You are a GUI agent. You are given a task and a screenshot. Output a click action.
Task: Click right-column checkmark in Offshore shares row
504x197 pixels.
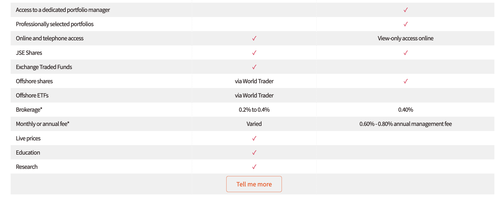pyautogui.click(x=406, y=81)
